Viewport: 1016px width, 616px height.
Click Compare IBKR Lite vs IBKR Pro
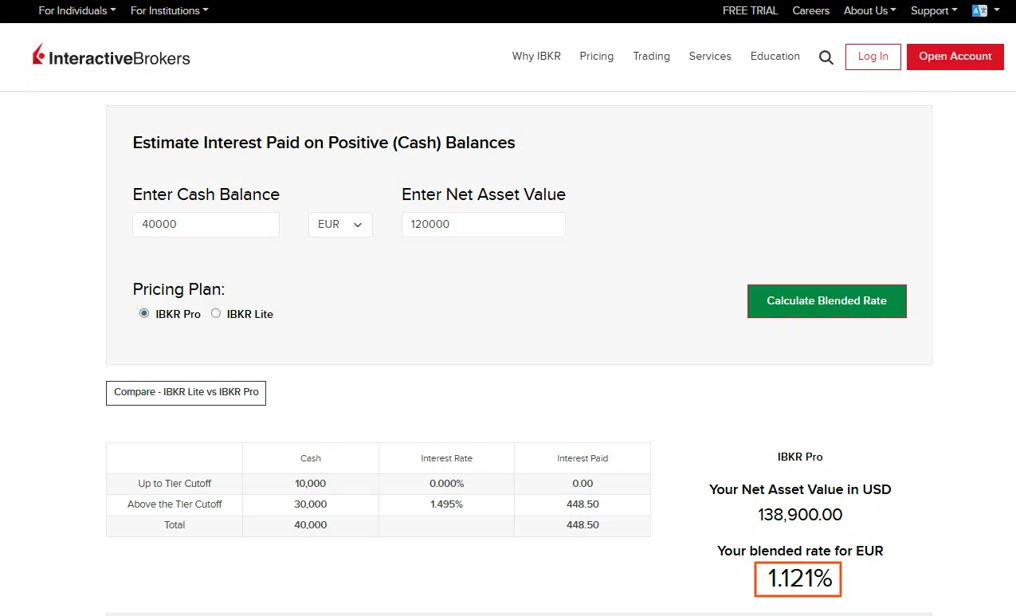[x=186, y=393]
